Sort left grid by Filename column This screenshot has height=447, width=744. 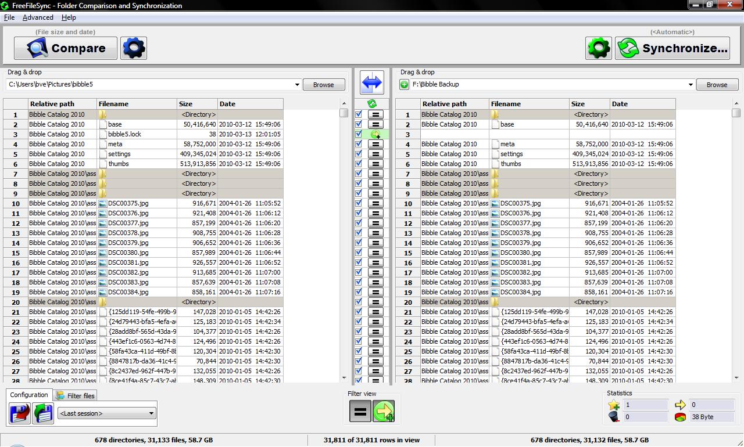(x=137, y=104)
